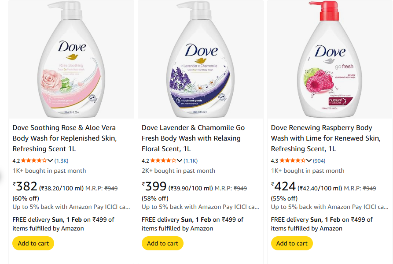This screenshot has width=393, height=264.
Task: Open Dove Renewing Raspberry Body Wash title
Action: coord(326,138)
